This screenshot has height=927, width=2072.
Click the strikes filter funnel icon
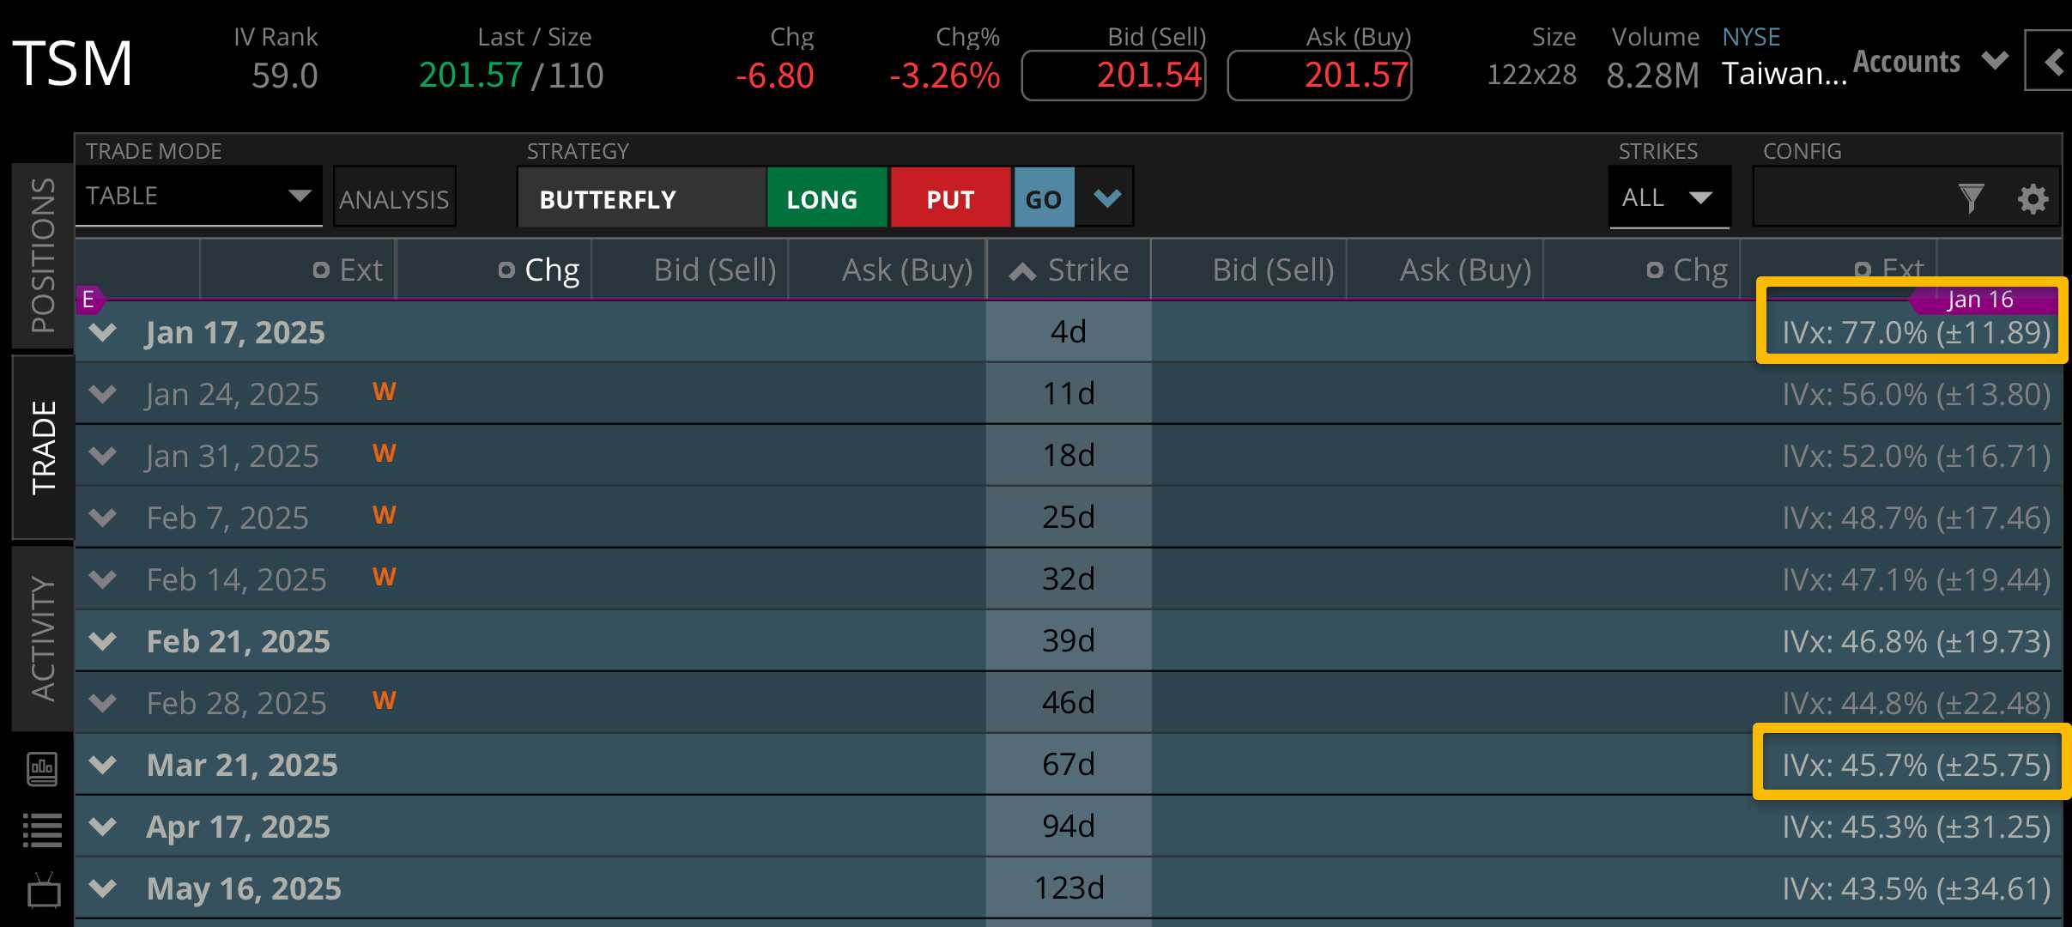coord(1971,199)
